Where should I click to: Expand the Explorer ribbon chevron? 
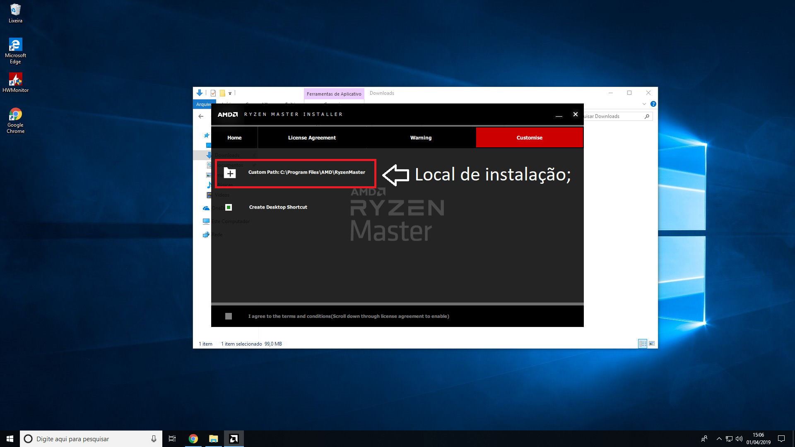point(644,104)
